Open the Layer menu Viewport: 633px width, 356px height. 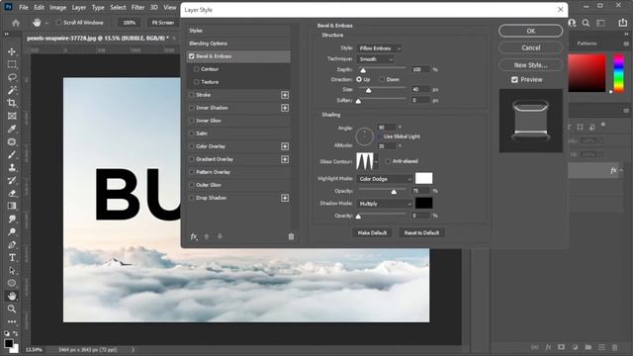[x=79, y=7]
